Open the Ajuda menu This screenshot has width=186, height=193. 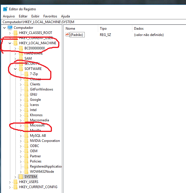65,16
